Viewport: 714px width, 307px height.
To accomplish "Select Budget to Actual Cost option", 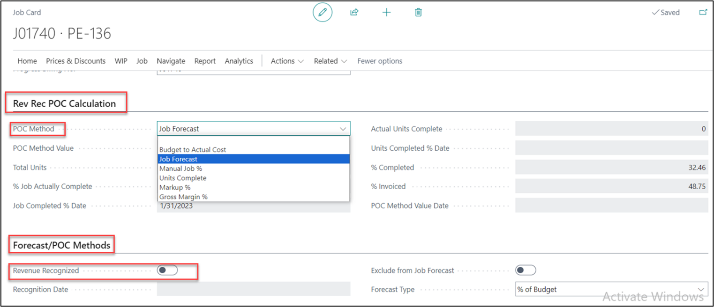I will pos(193,150).
